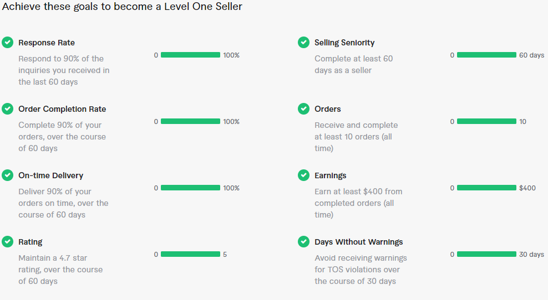The width and height of the screenshot is (548, 300).
Task: Click the Earnings $400 progress bar
Action: (x=486, y=188)
